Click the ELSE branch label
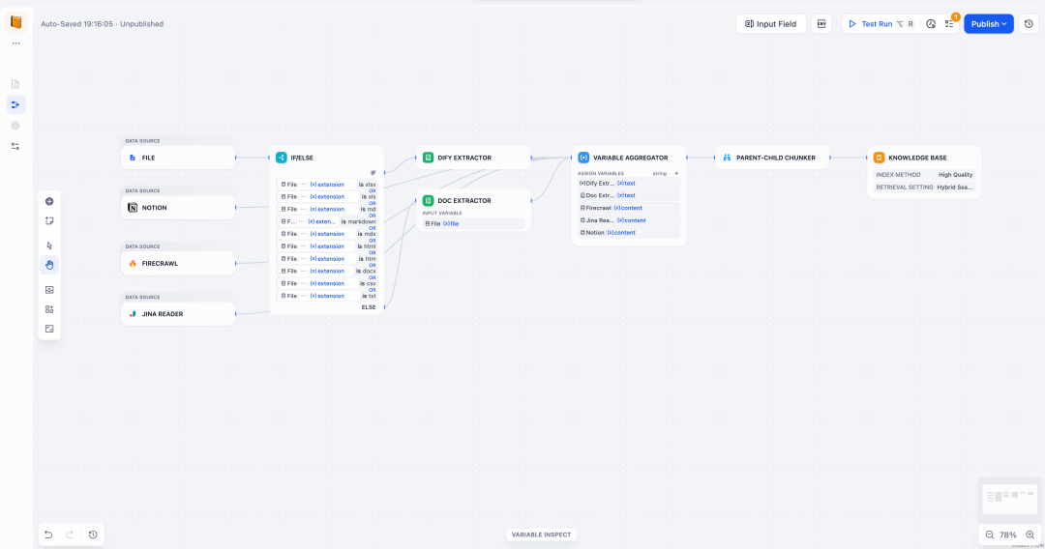Image resolution: width=1045 pixels, height=549 pixels. [369, 306]
